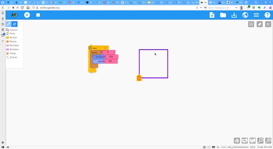The height and width of the screenshot is (149, 273).
Task: Open the user profile avatar
Action: pyautogui.click(x=241, y=8)
